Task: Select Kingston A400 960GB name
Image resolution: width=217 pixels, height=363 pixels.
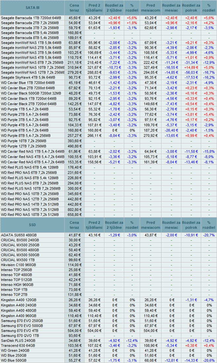Action: [18, 316]
